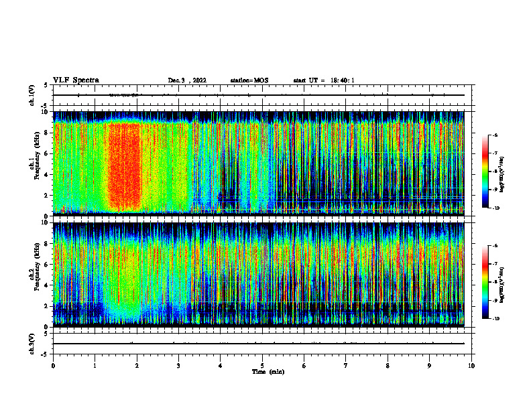Click the ch.3 voltage waveform trace
The image size is (531, 410).
(x=259, y=344)
